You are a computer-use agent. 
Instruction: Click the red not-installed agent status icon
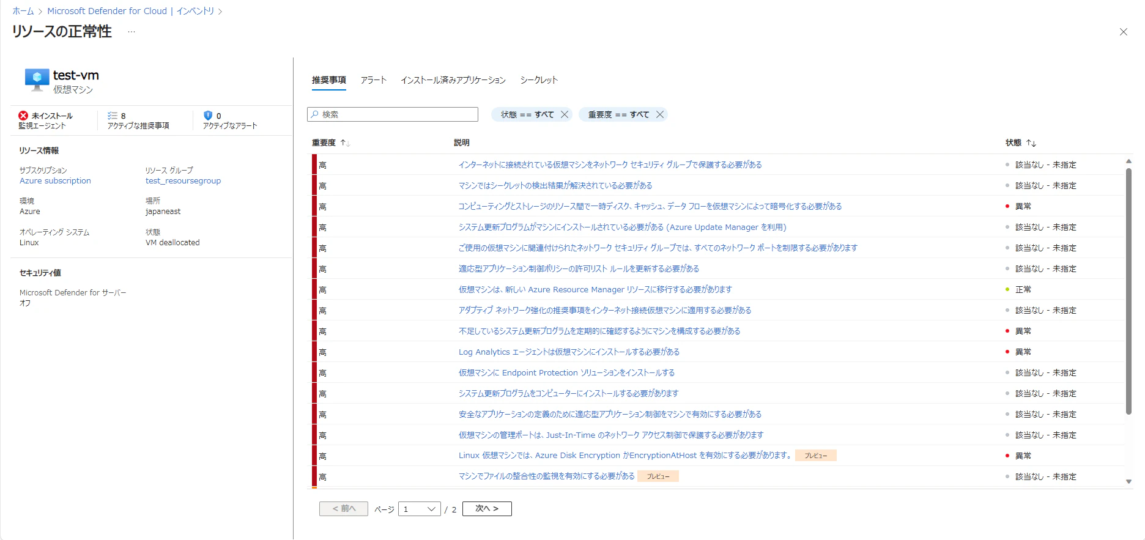pyautogui.click(x=23, y=116)
